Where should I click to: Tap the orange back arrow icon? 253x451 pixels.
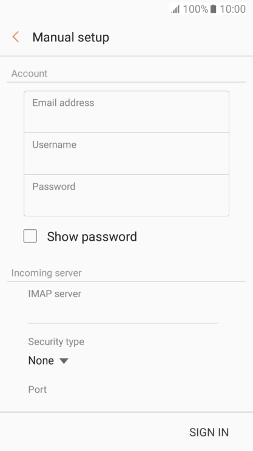(x=16, y=37)
